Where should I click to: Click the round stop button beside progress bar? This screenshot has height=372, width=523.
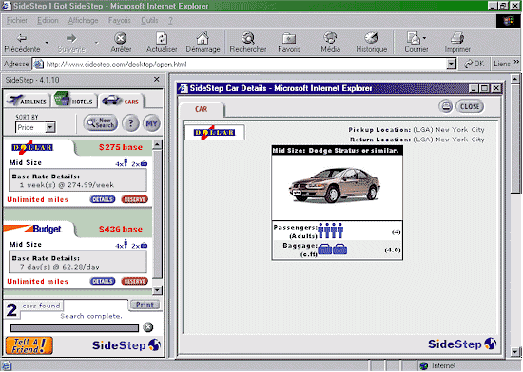click(x=147, y=327)
